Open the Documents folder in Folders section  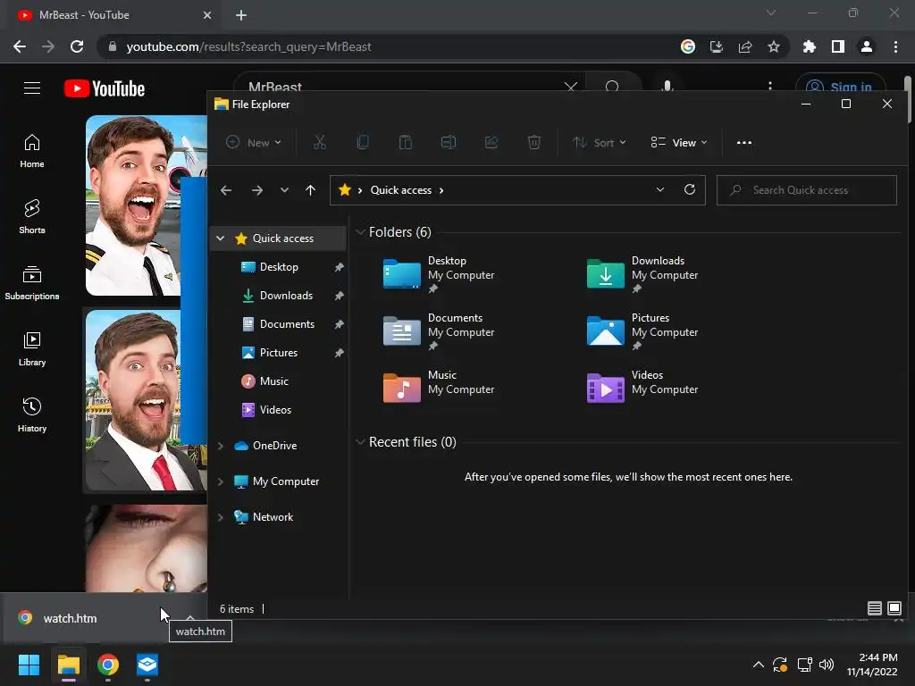point(438,331)
